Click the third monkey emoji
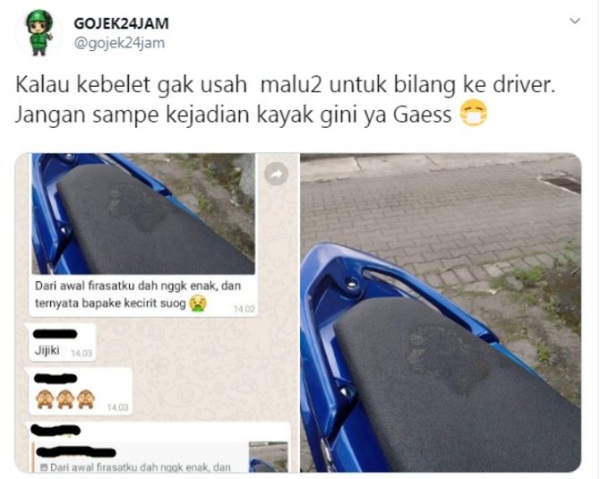 tap(85, 399)
